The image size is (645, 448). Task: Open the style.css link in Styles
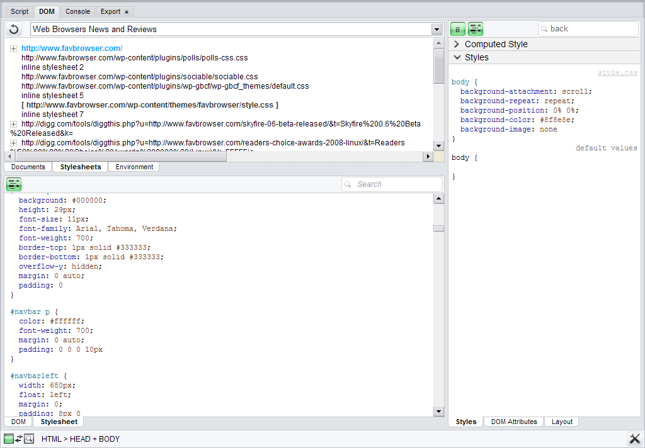tap(617, 73)
